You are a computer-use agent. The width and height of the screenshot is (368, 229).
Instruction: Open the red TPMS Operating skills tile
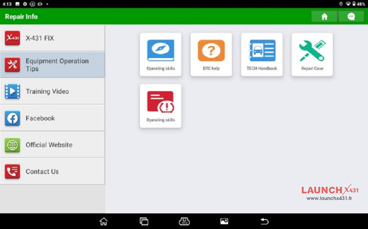point(160,106)
